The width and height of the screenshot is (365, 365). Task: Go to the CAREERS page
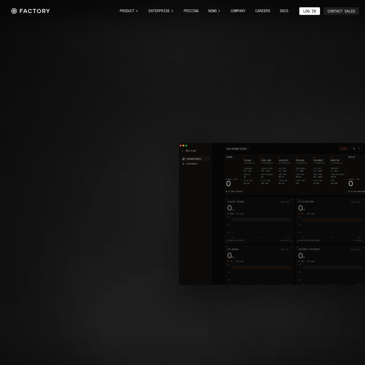point(262,11)
